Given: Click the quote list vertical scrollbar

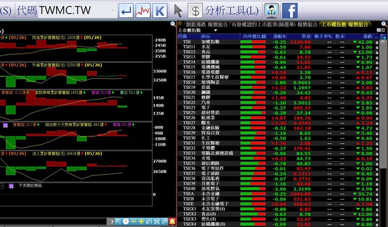Looking at the screenshot, I should tap(383, 106).
